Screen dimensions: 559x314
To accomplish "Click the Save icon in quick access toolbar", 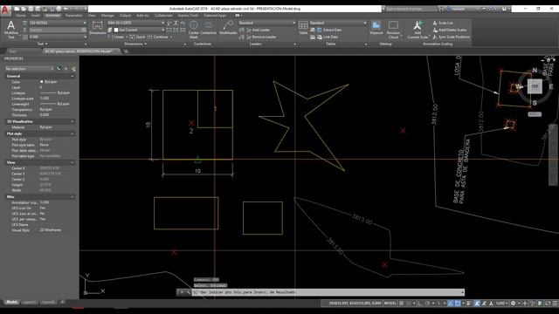I will [x=31, y=9].
